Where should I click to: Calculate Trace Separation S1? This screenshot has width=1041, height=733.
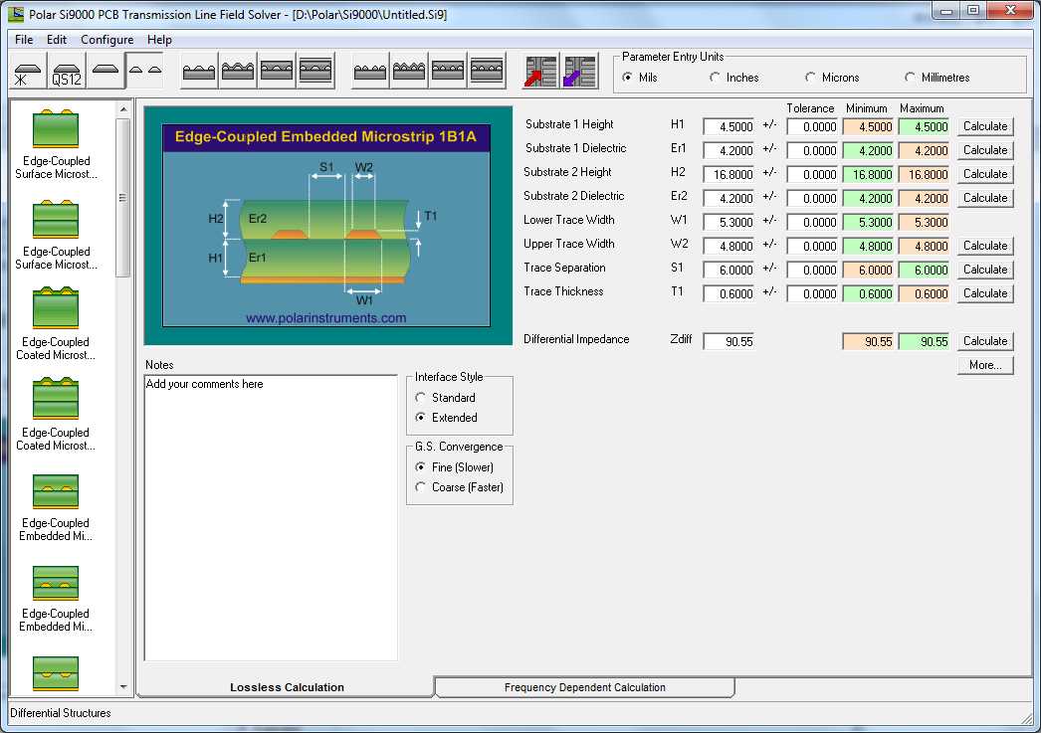coord(985,270)
